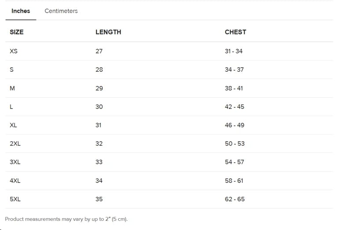This screenshot has height=230, width=338.
Task: Select the XS size row
Action: pos(14,51)
